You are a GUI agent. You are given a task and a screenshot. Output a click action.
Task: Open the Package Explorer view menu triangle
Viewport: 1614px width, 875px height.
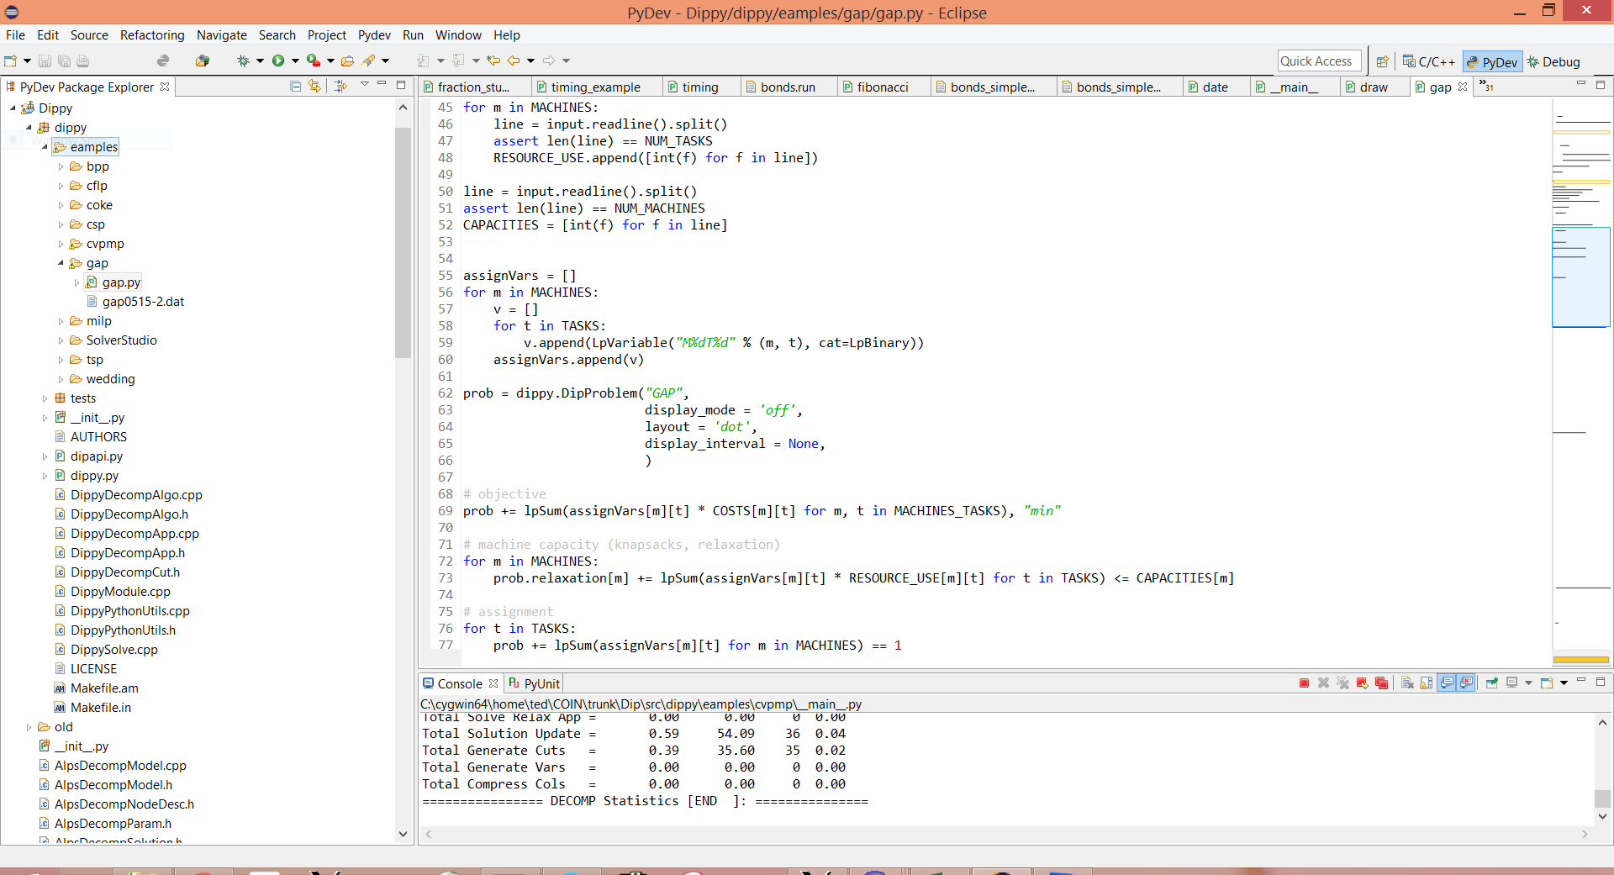pos(364,84)
